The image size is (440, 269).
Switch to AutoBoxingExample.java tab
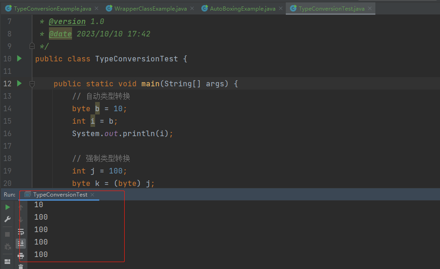242,9
